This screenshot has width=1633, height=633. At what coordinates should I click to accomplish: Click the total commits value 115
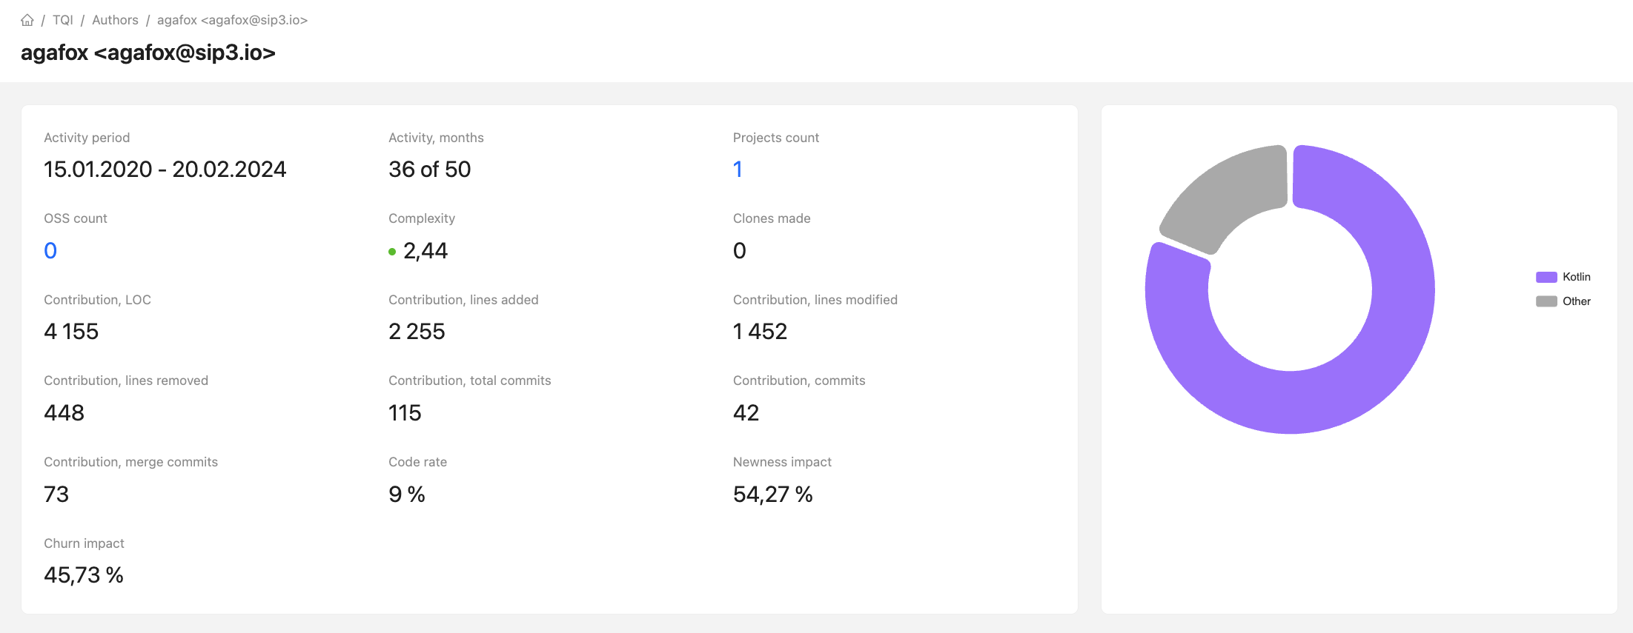pos(405,413)
